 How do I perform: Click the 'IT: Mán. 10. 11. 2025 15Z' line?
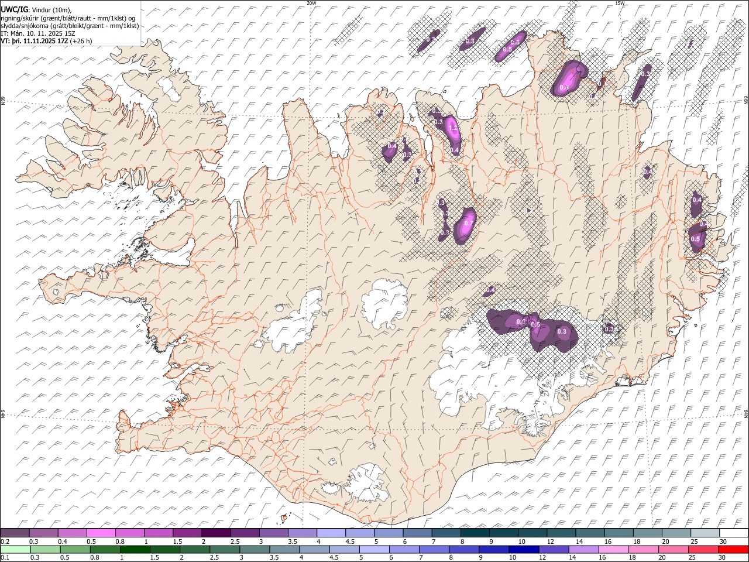click(x=38, y=33)
